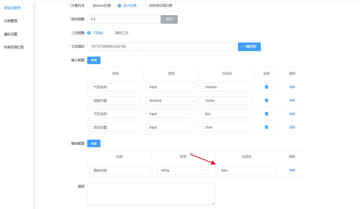This screenshot has width=360, height=209.
Task: Open the string type dropdown in 输出配置
Action: (x=183, y=170)
